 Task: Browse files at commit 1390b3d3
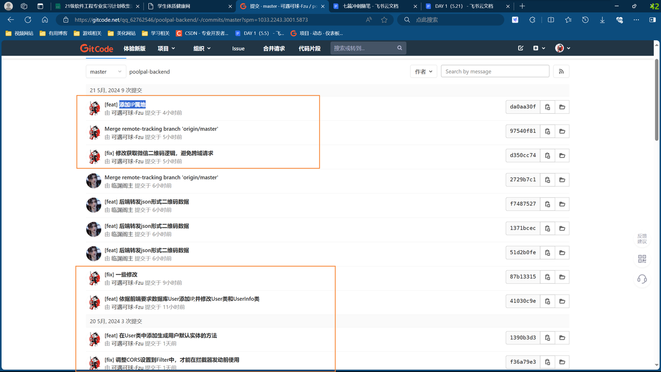point(562,338)
